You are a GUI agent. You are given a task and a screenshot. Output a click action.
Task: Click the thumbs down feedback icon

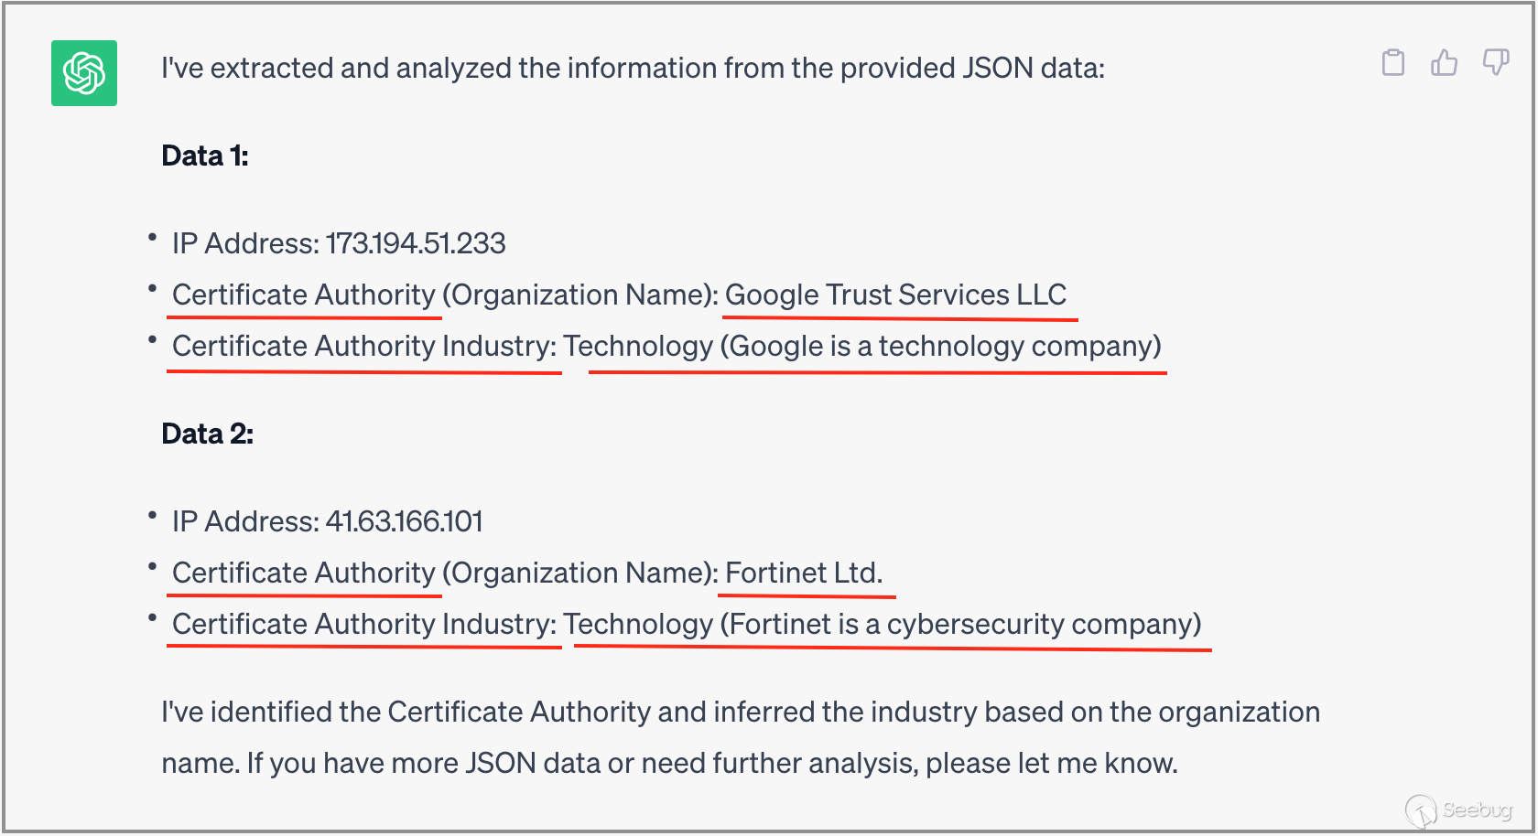(1495, 62)
